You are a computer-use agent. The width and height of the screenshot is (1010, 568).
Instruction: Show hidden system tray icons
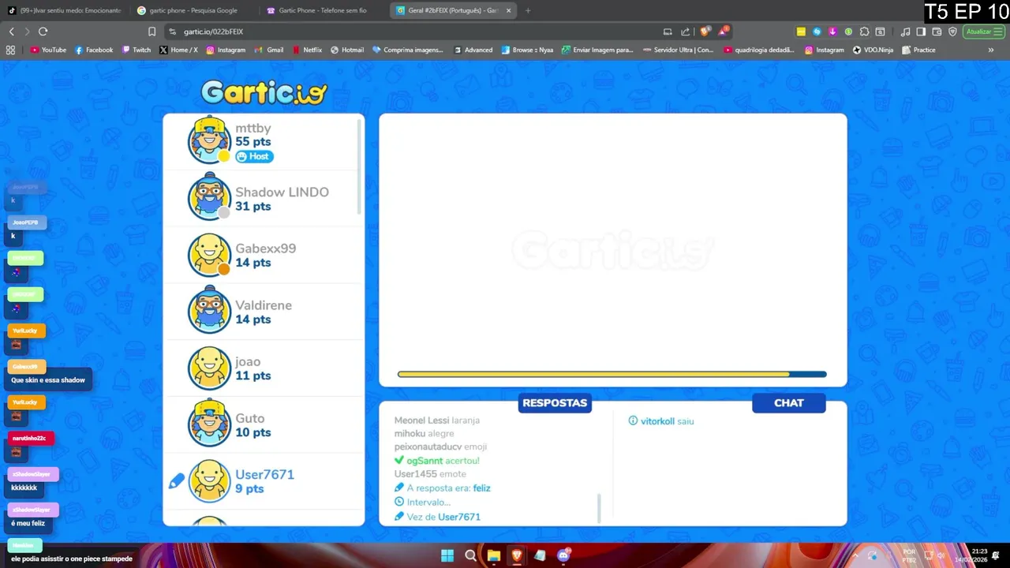(x=855, y=555)
